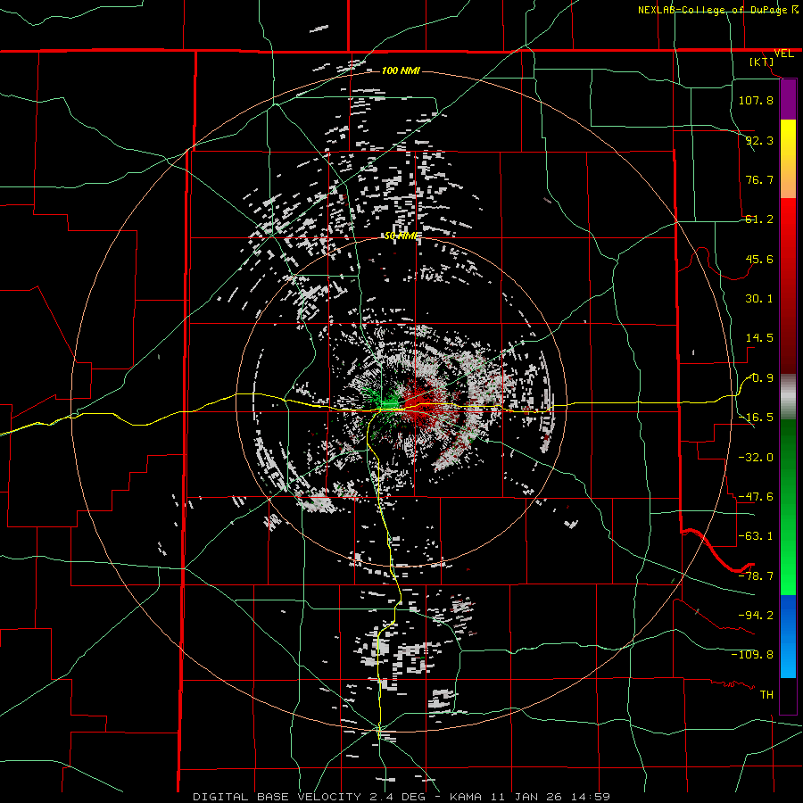
Task: Click the -32.0 legend value
Action: 756,457
